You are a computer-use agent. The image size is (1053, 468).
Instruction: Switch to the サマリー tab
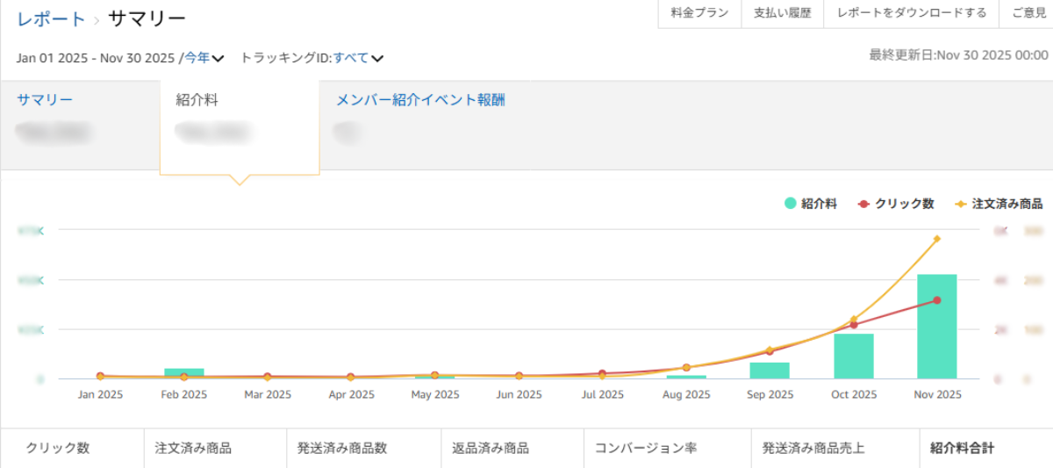45,100
